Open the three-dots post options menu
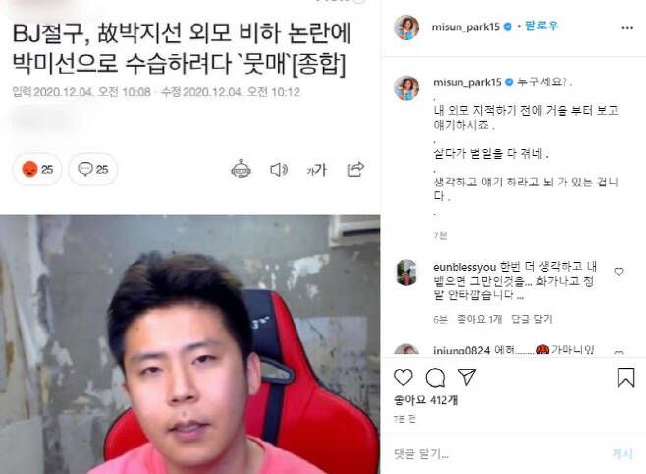This screenshot has width=646, height=474. point(627,28)
